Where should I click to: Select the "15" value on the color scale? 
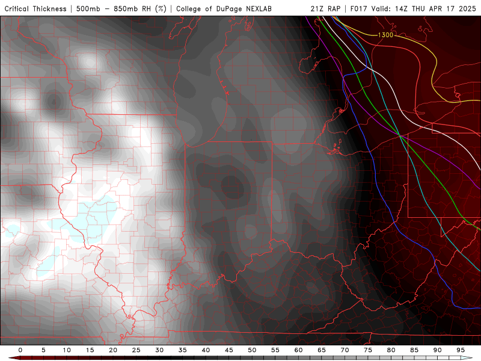point(90,350)
